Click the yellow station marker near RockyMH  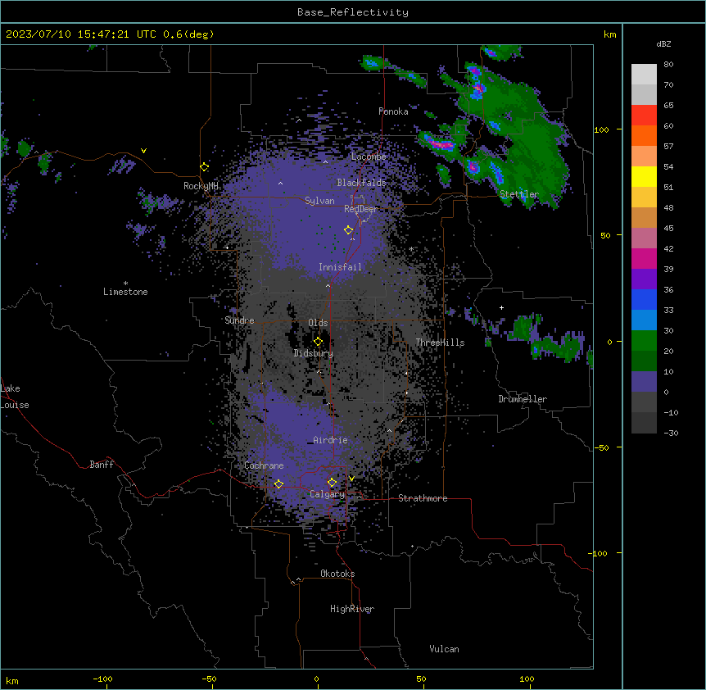tap(205, 167)
